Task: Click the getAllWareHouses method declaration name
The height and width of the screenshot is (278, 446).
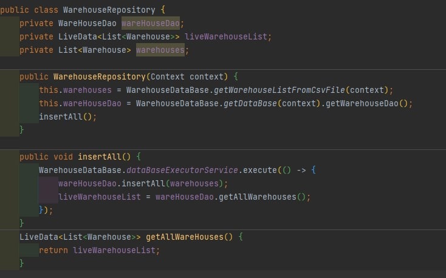Action: (x=185, y=237)
